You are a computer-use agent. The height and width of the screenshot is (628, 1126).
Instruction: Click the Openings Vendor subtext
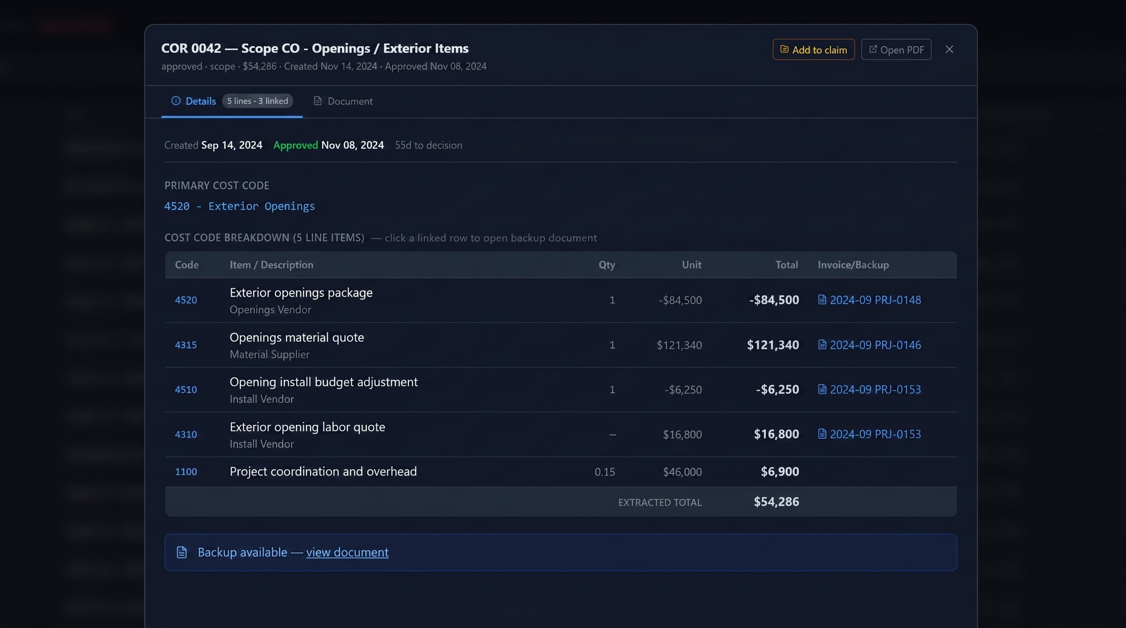tap(270, 310)
